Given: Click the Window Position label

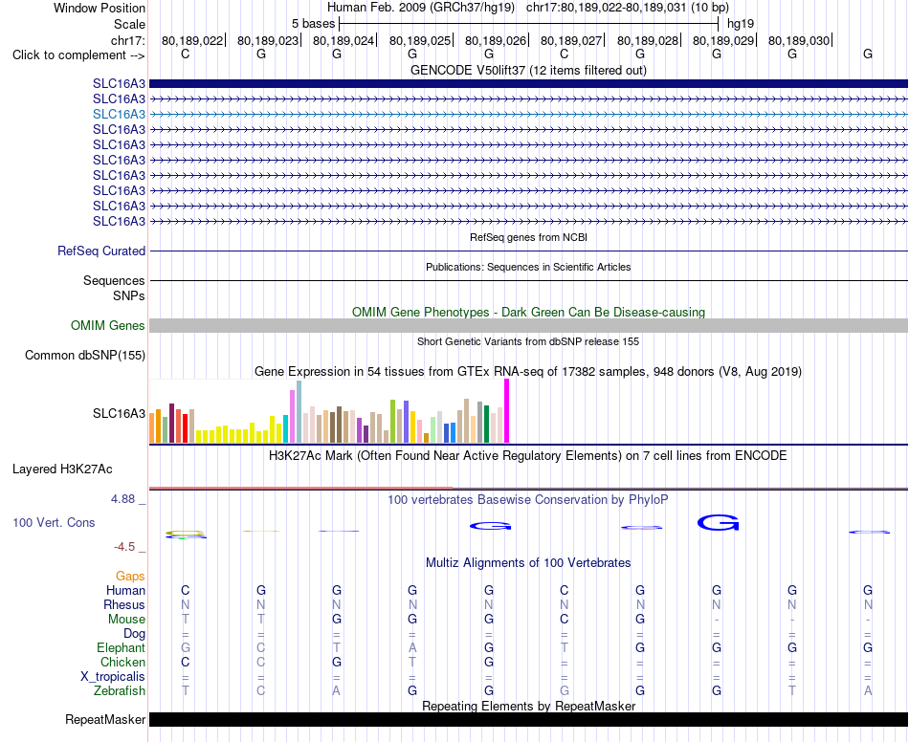Looking at the screenshot, I should (100, 8).
